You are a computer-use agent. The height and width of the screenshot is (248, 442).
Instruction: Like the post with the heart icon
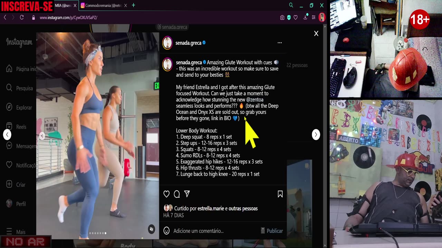click(166, 194)
